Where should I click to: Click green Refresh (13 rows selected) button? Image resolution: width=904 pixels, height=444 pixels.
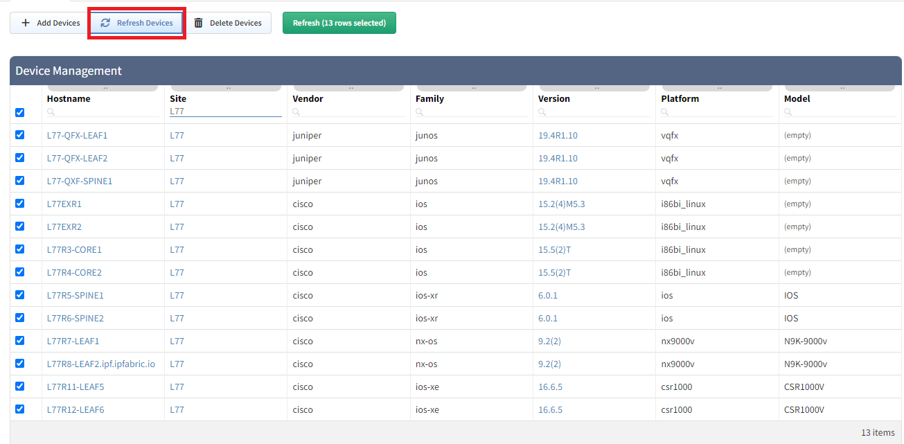(339, 23)
